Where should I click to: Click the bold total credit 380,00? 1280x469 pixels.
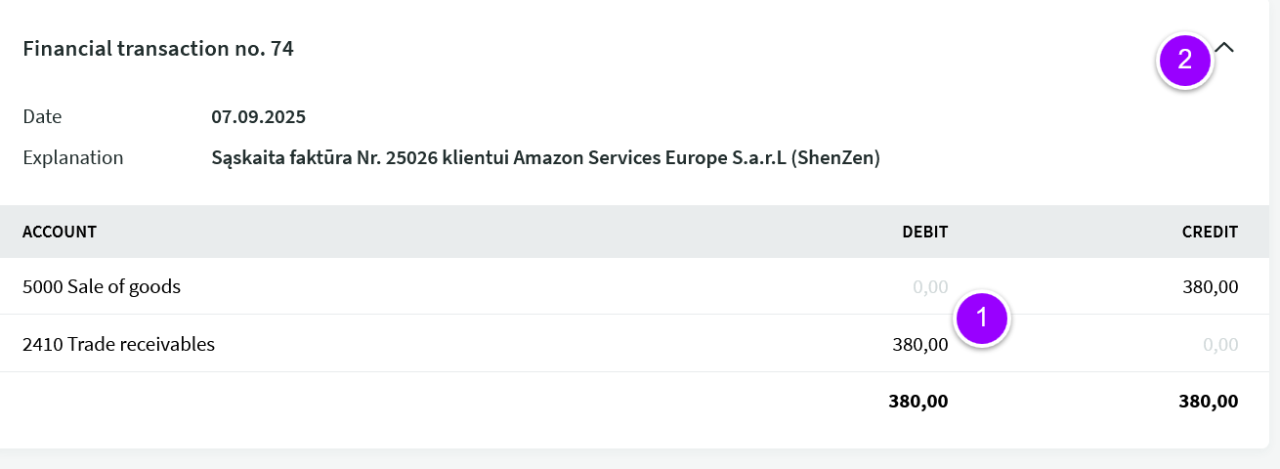(x=1209, y=401)
